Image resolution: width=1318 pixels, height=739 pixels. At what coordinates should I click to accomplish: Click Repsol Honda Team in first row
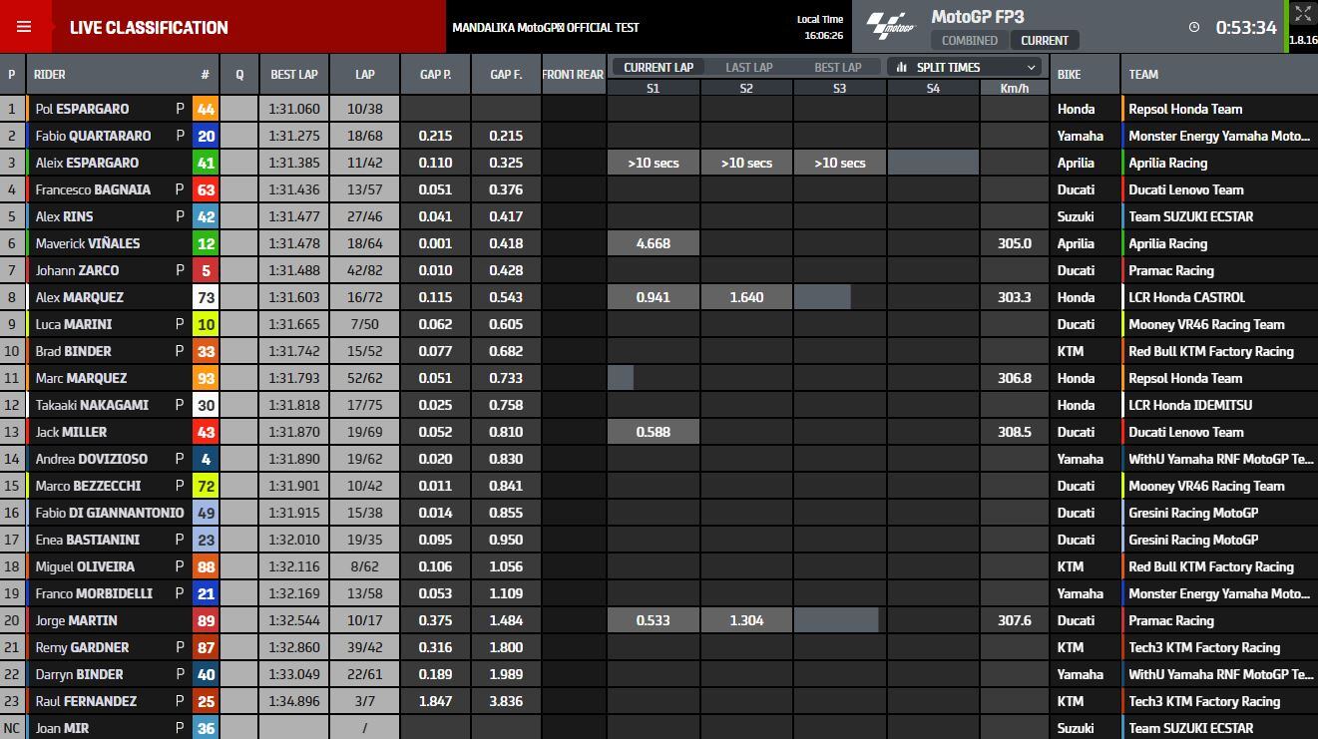[1185, 109]
